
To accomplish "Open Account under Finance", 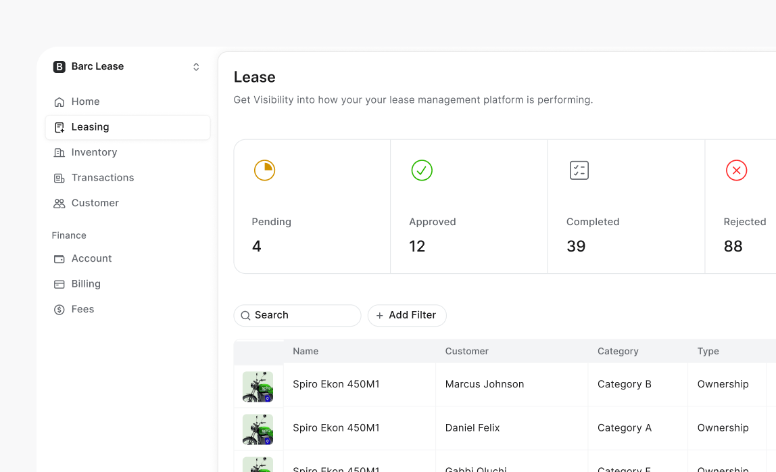I will 128,258.
